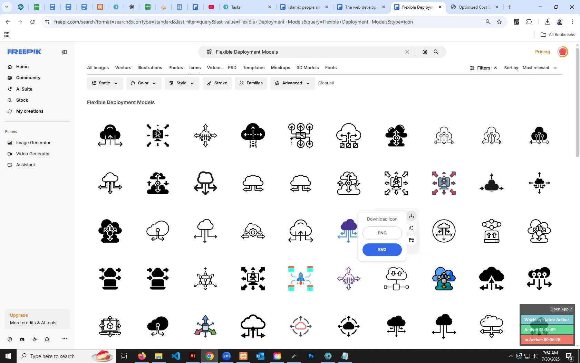
Task: Open the pinned Image Generator
Action: pos(33,143)
